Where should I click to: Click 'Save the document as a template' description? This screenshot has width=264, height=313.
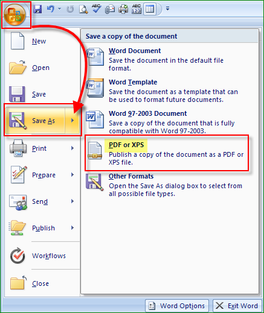pos(173,96)
